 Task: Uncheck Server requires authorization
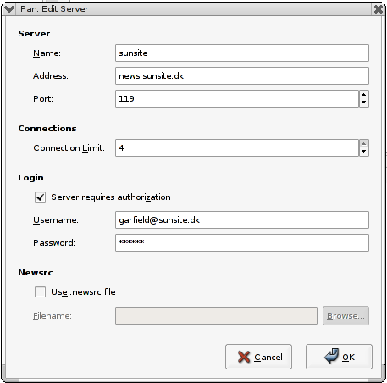coord(40,197)
